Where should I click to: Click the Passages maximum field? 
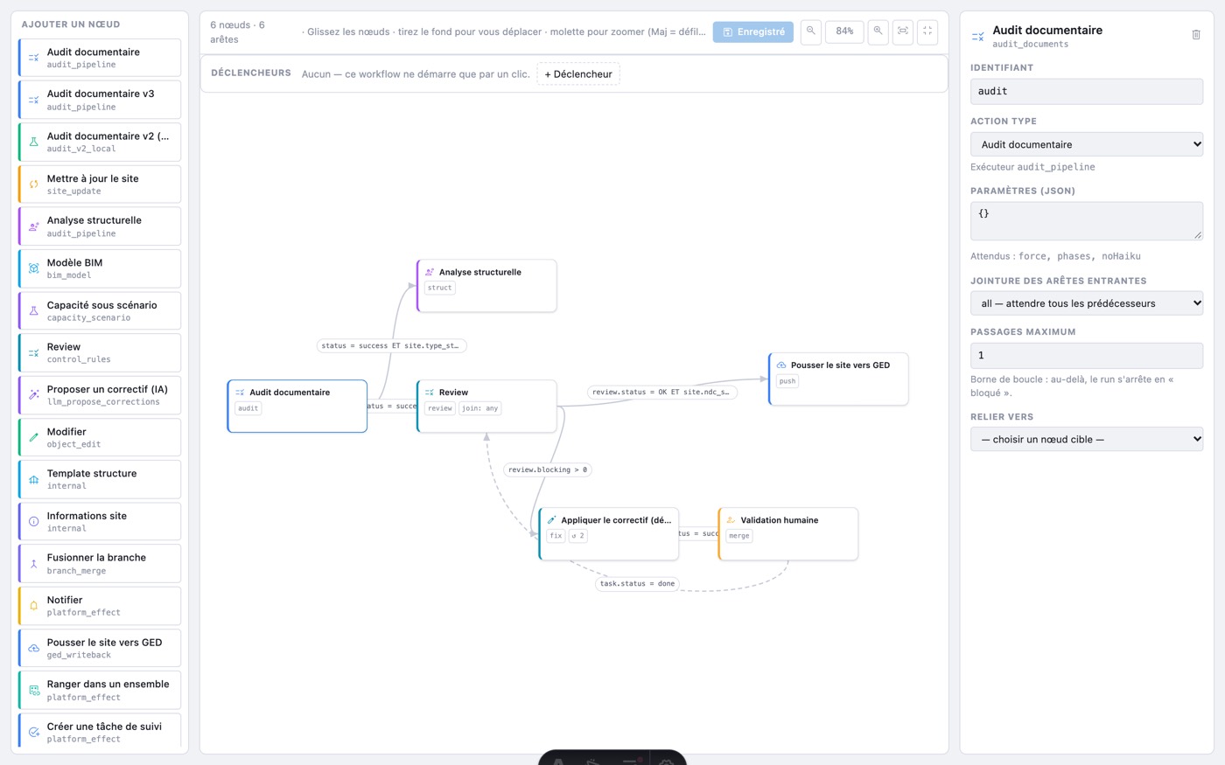(x=1087, y=355)
